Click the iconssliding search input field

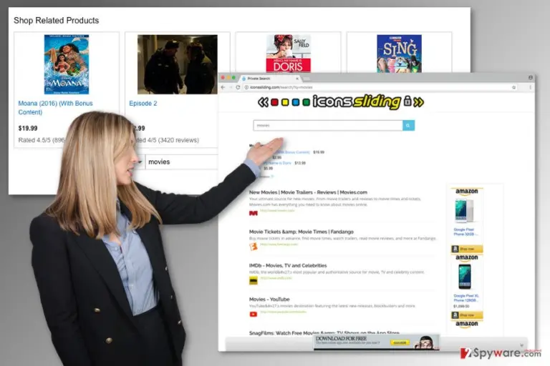pyautogui.click(x=328, y=125)
